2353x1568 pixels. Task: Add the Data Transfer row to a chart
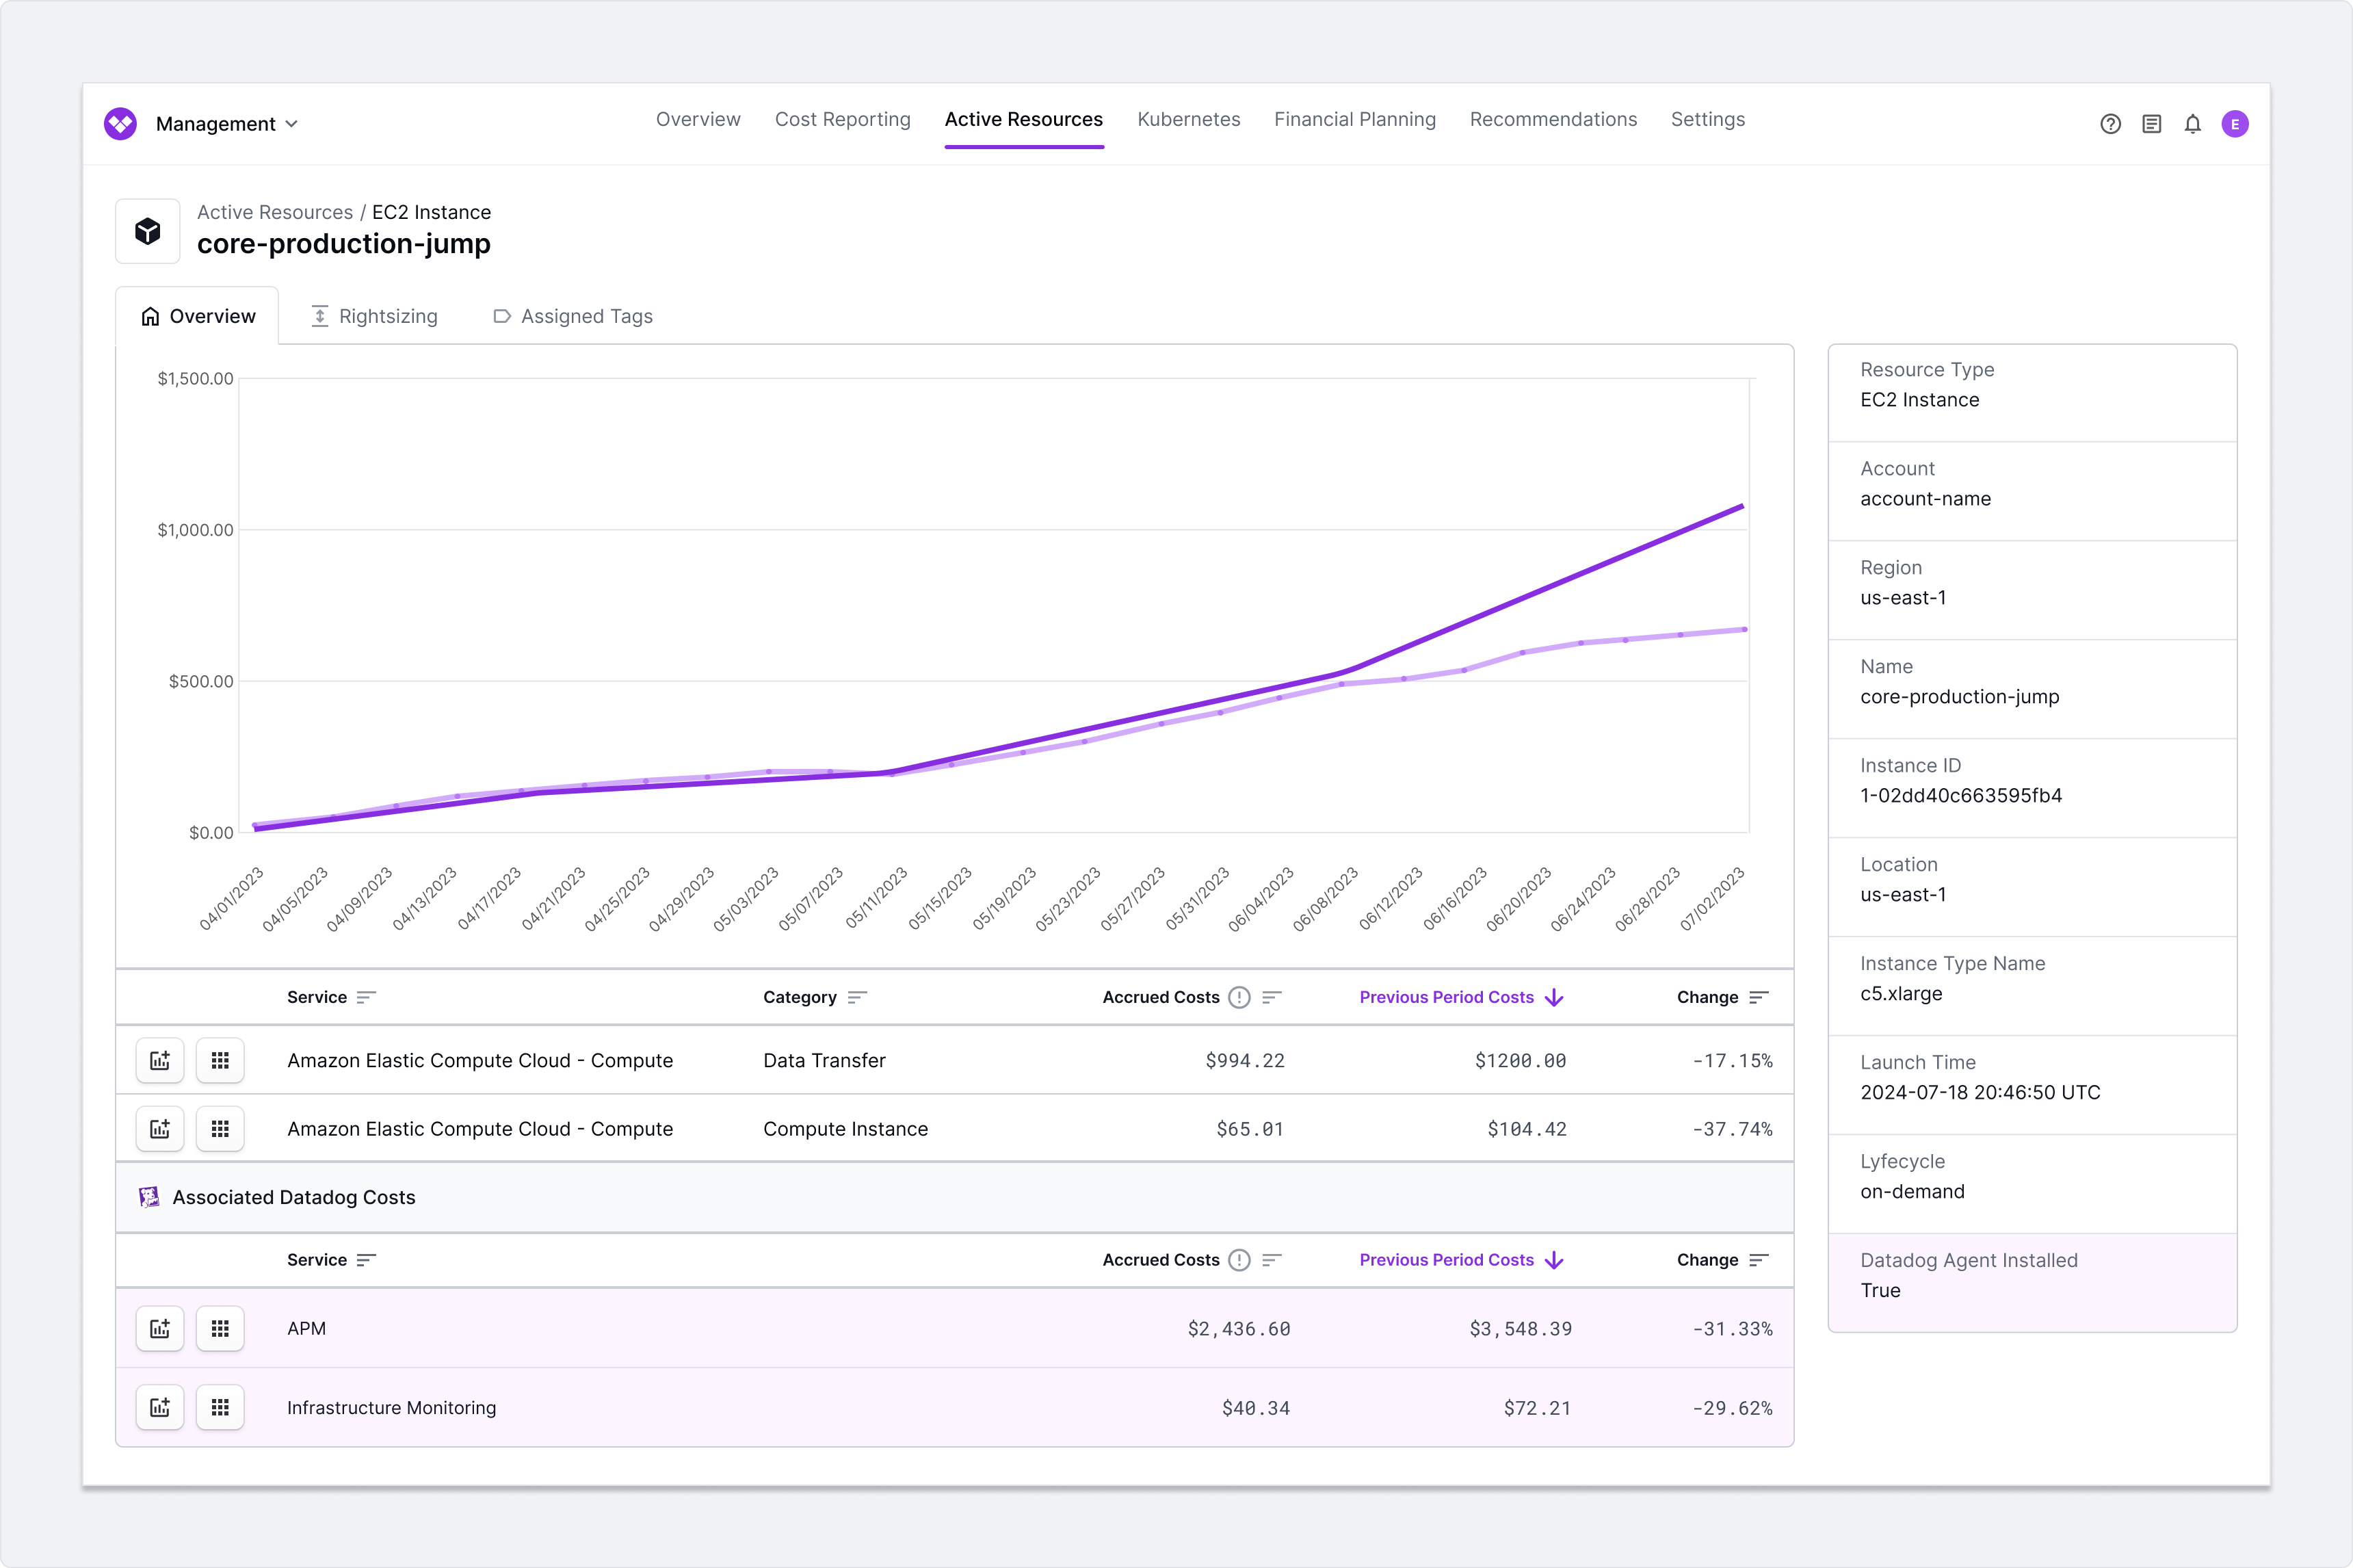pyautogui.click(x=160, y=1060)
